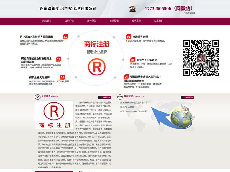Click the globe with blue arrow image
Screen dimensions: 230x172
coord(173,117)
